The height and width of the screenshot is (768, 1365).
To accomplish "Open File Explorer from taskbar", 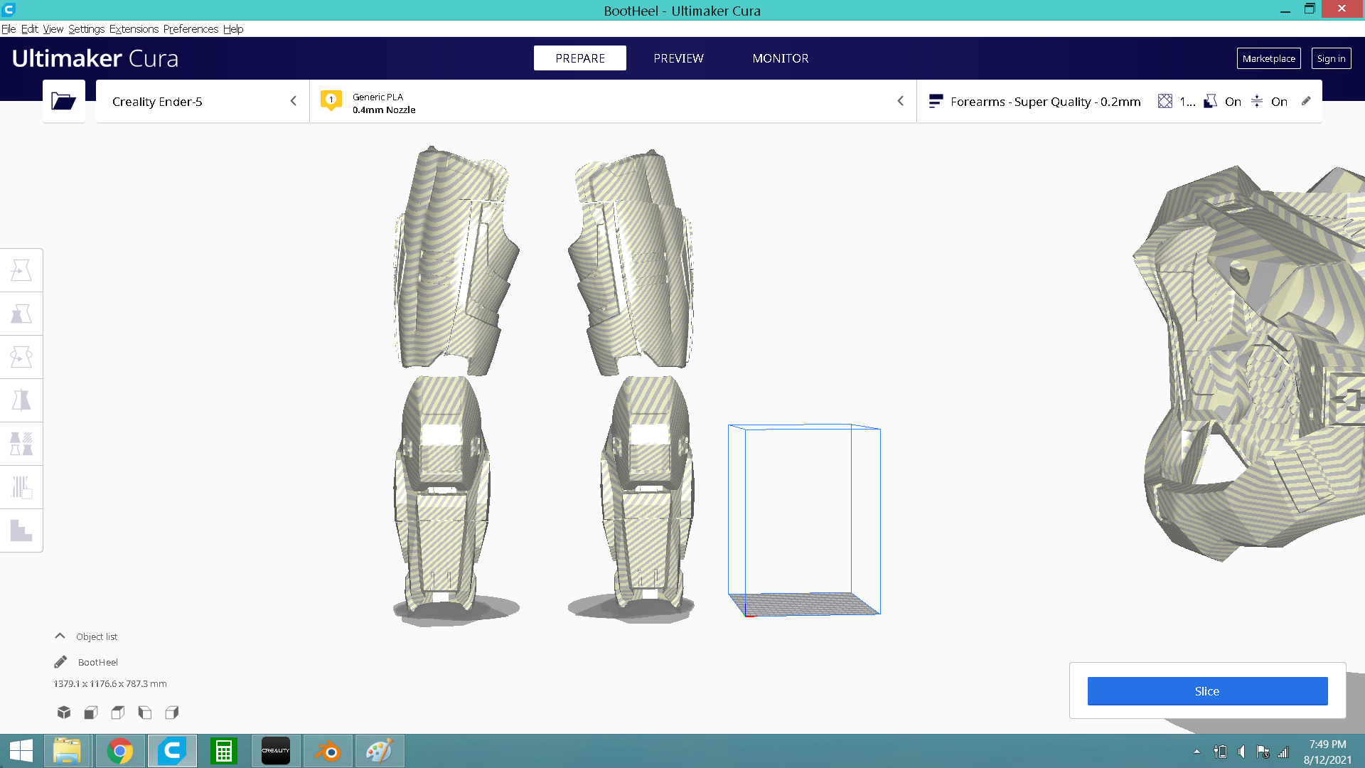I will coord(67,751).
